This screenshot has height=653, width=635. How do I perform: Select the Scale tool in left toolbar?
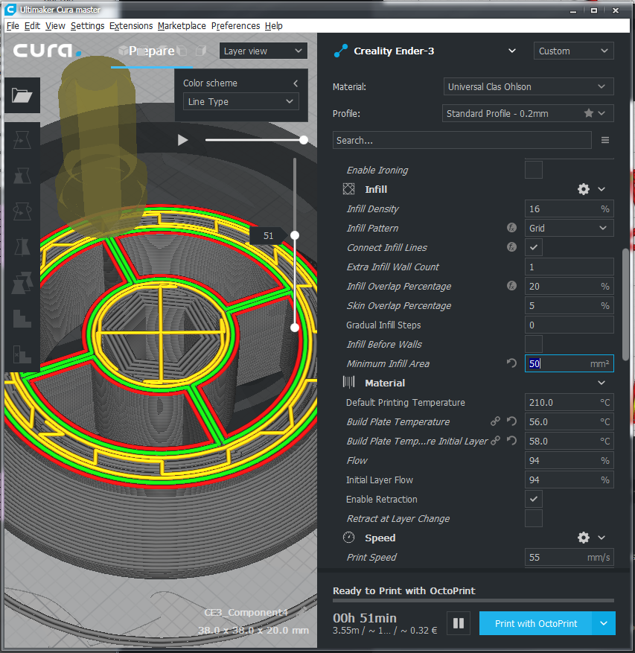[x=22, y=176]
